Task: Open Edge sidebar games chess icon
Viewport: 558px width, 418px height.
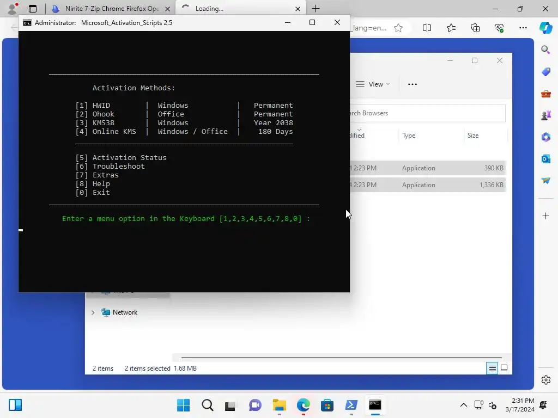Action: [545, 115]
